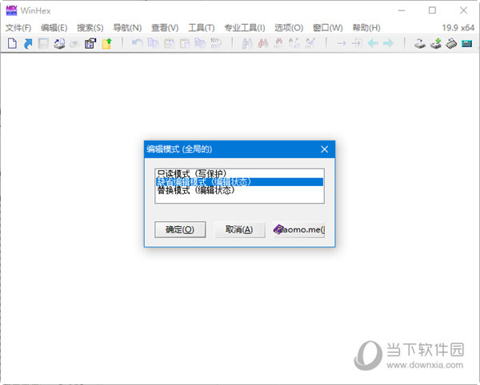Open the 工具(T) menu

tap(201, 28)
